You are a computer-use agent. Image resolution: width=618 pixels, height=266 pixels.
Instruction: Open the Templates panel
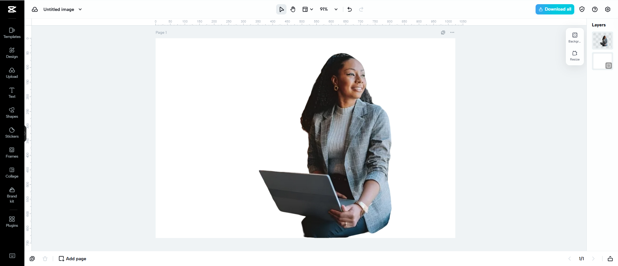(12, 33)
